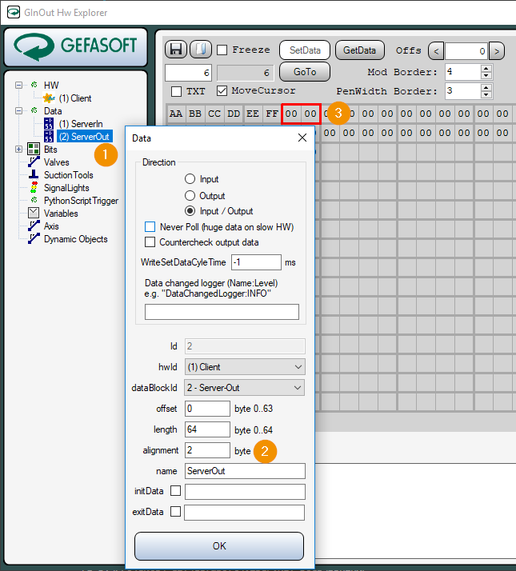Expand the Bits tree node
The image size is (516, 571).
coord(18,150)
